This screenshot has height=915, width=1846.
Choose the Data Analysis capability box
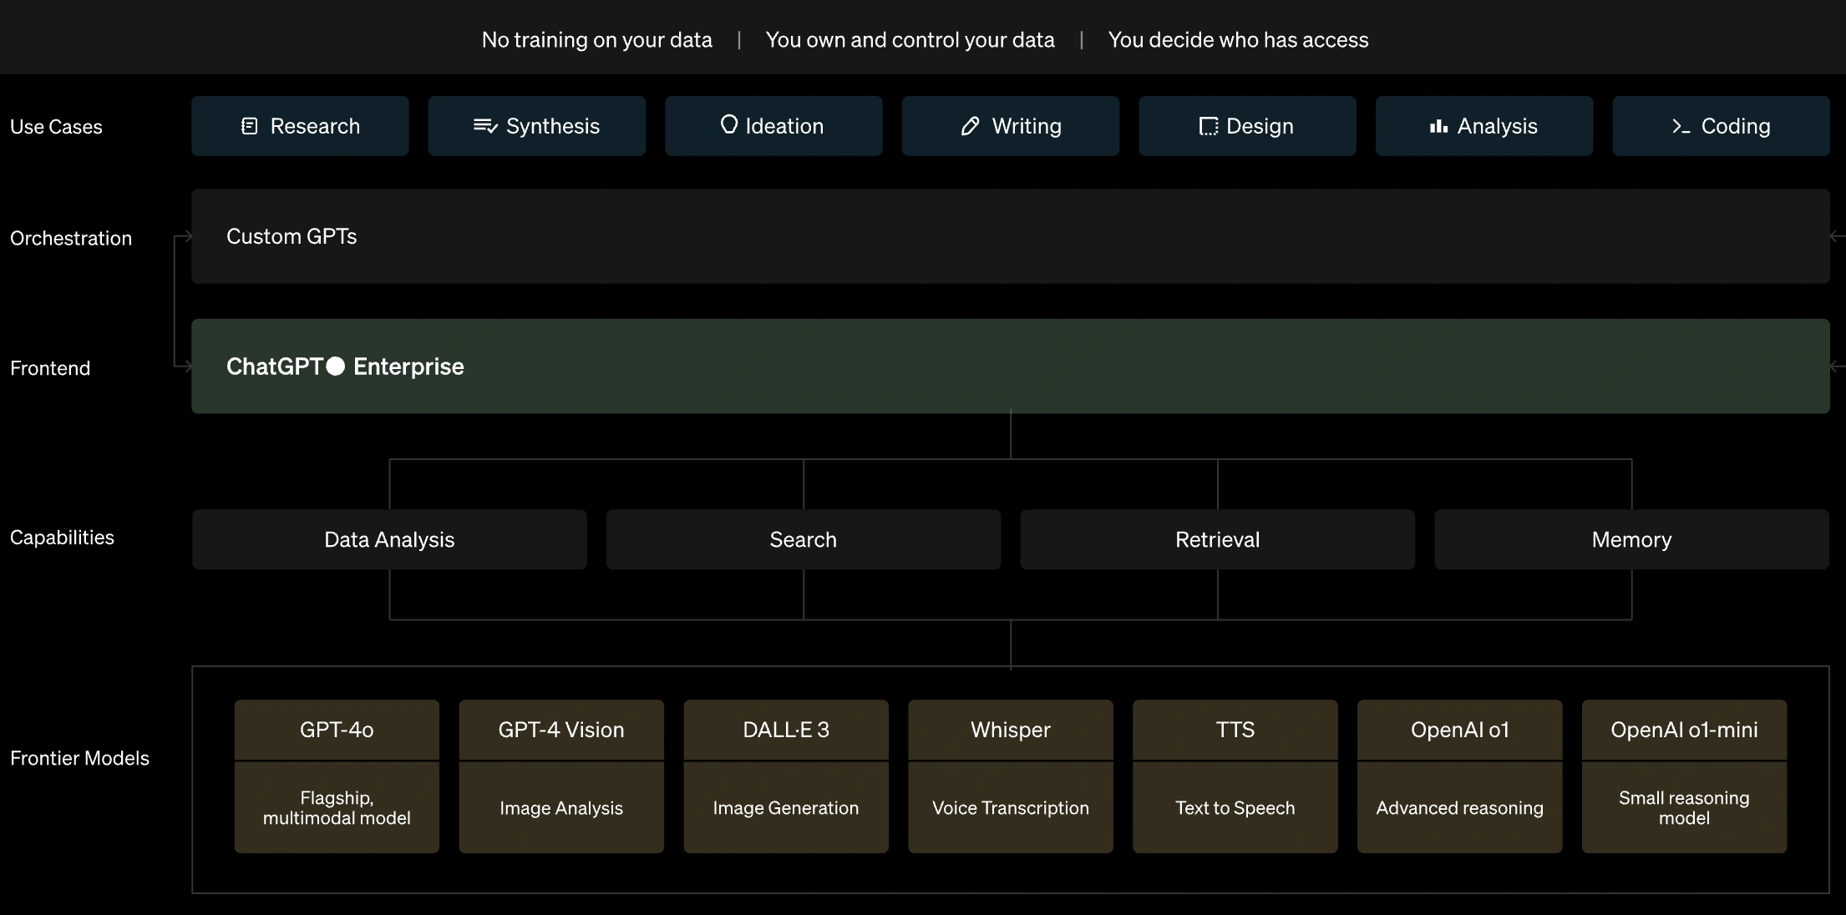coord(389,540)
